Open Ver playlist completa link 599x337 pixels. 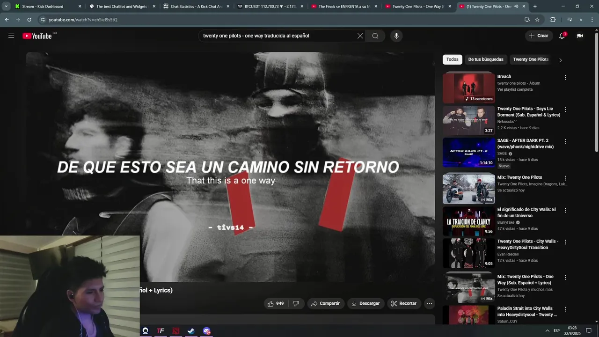(515, 89)
